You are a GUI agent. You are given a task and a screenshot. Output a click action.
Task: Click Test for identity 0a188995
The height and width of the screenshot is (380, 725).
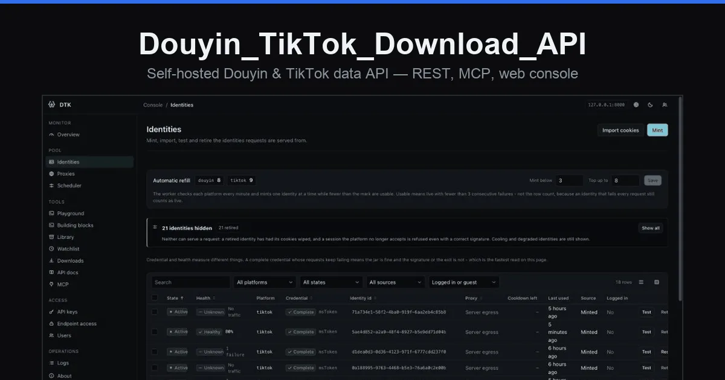646,367
